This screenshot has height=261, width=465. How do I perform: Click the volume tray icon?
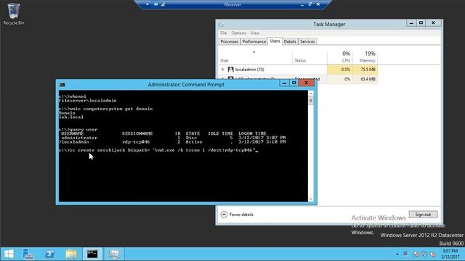[x=433, y=254]
